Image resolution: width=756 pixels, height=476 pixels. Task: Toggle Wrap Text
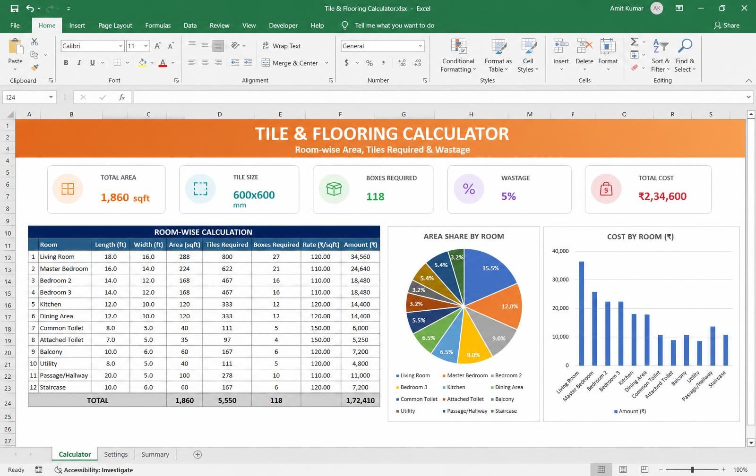282,46
